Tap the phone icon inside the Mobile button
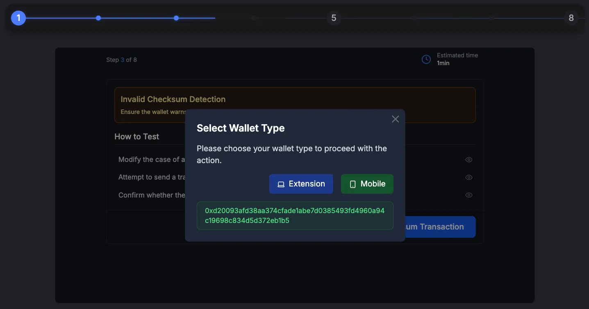589x309 pixels. click(x=353, y=184)
